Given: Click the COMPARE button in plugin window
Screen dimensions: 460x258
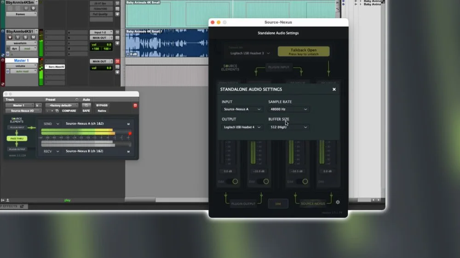Looking at the screenshot, I should [69, 111].
